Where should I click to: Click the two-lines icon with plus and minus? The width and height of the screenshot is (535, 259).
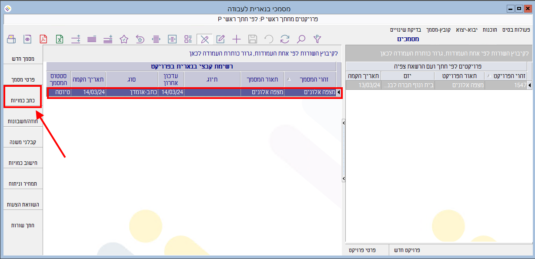pyautogui.click(x=76, y=39)
